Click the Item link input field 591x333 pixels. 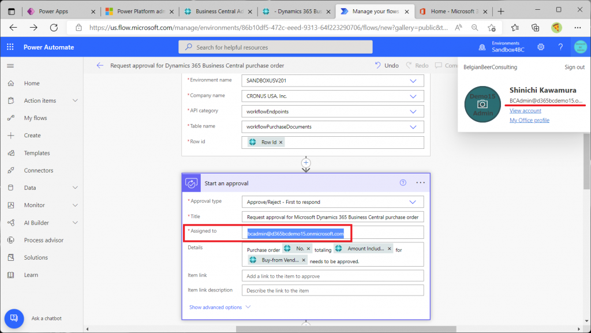click(332, 276)
